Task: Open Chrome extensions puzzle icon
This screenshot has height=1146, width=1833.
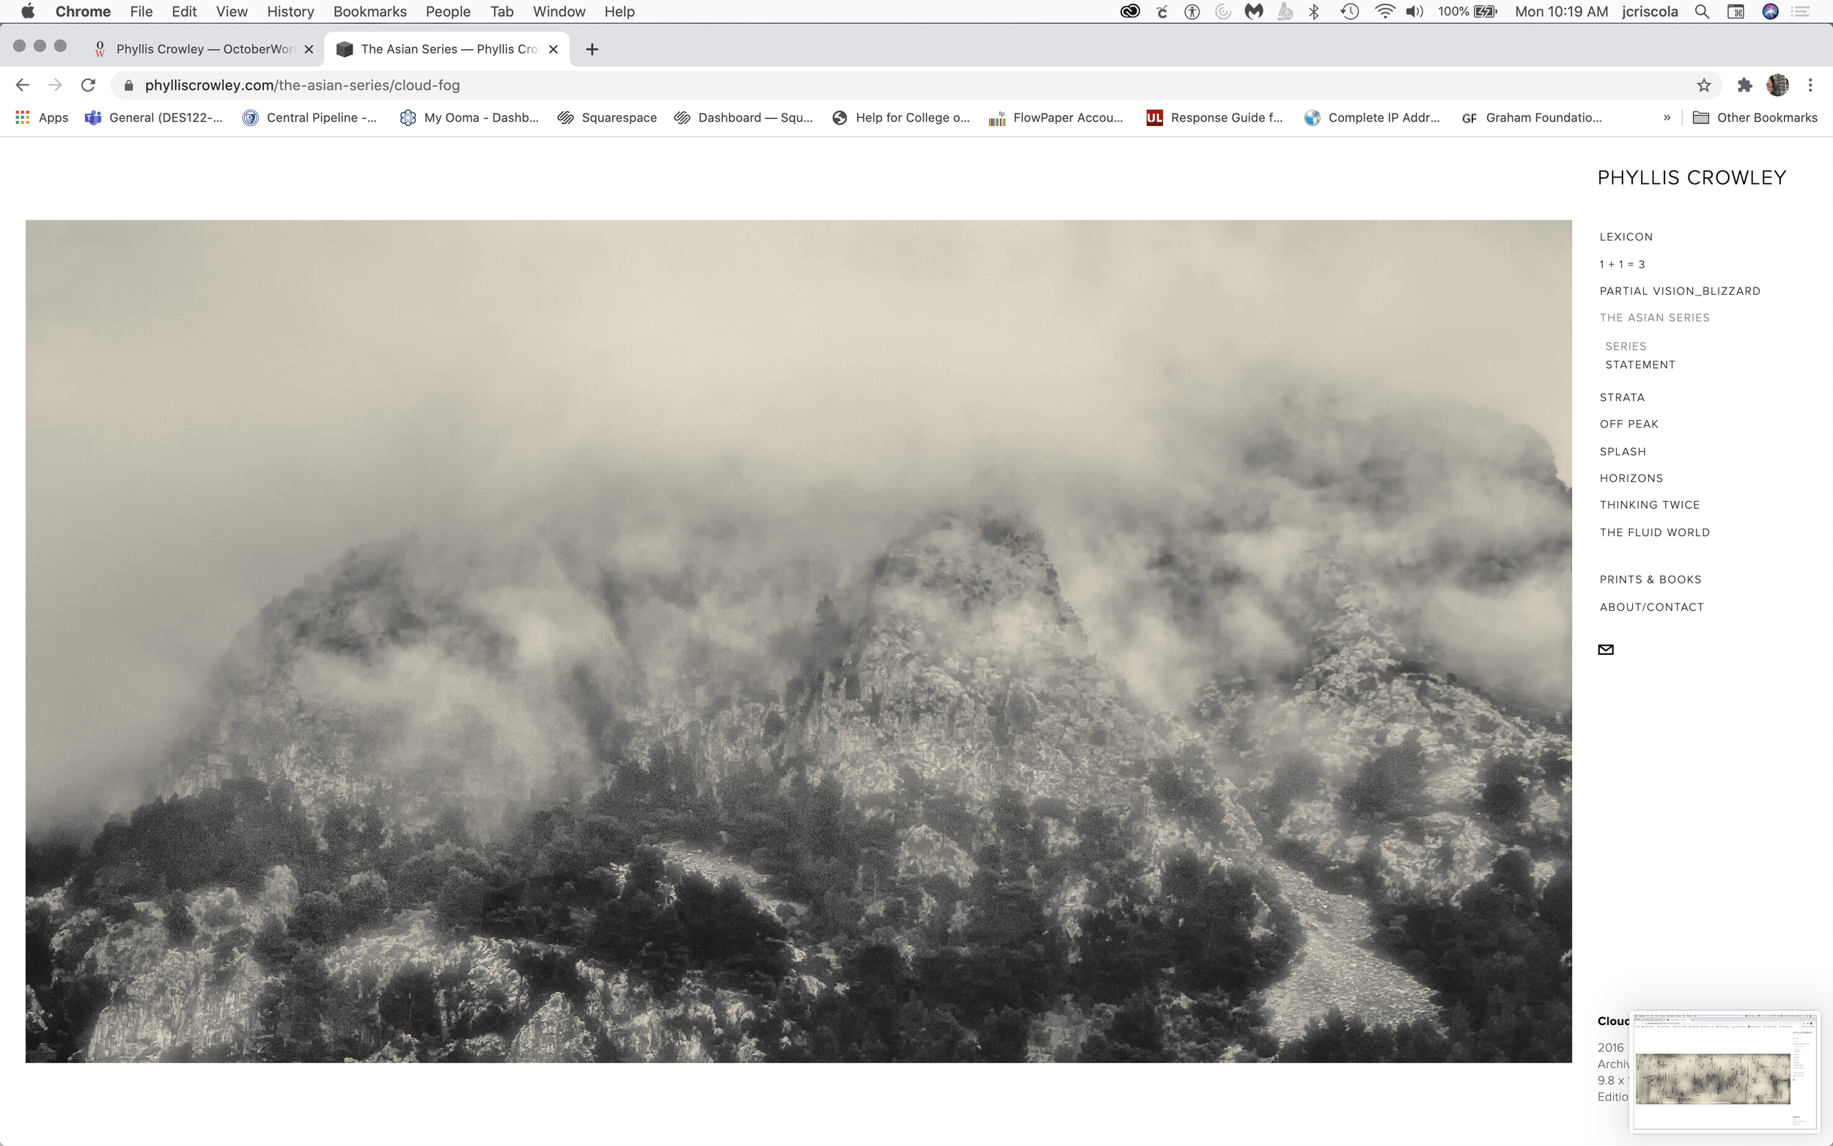Action: (x=1745, y=85)
